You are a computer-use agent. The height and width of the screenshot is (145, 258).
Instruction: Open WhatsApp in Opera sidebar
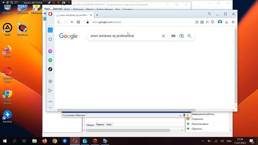(50, 60)
